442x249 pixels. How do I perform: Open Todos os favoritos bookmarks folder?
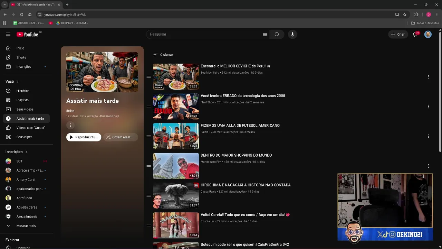(x=425, y=23)
